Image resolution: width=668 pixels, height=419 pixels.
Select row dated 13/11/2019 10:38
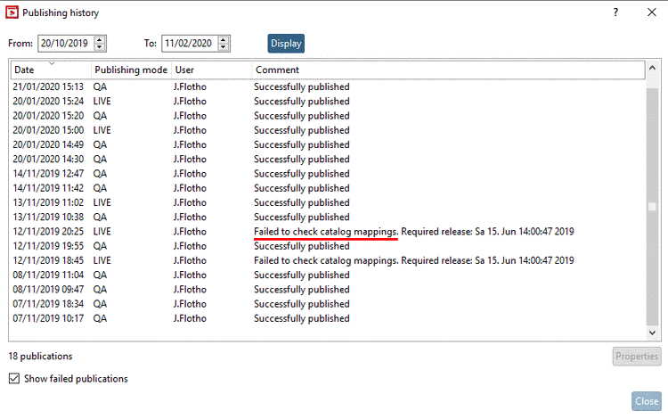[x=327, y=218]
